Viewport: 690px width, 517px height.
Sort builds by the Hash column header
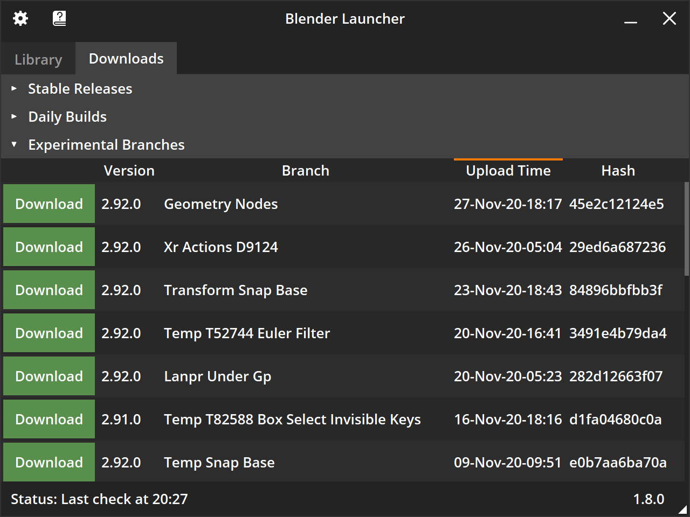click(618, 171)
